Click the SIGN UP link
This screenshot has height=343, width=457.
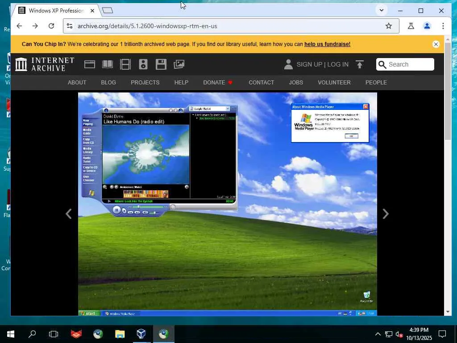point(309,64)
